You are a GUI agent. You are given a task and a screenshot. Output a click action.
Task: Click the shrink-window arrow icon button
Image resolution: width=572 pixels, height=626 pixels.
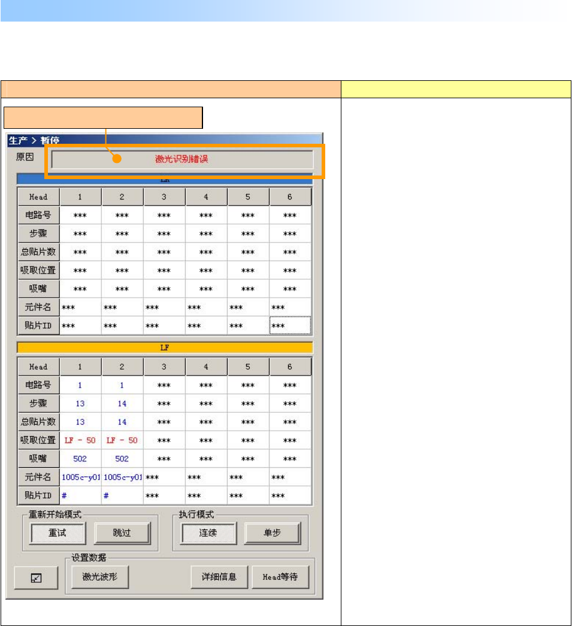[x=36, y=577]
